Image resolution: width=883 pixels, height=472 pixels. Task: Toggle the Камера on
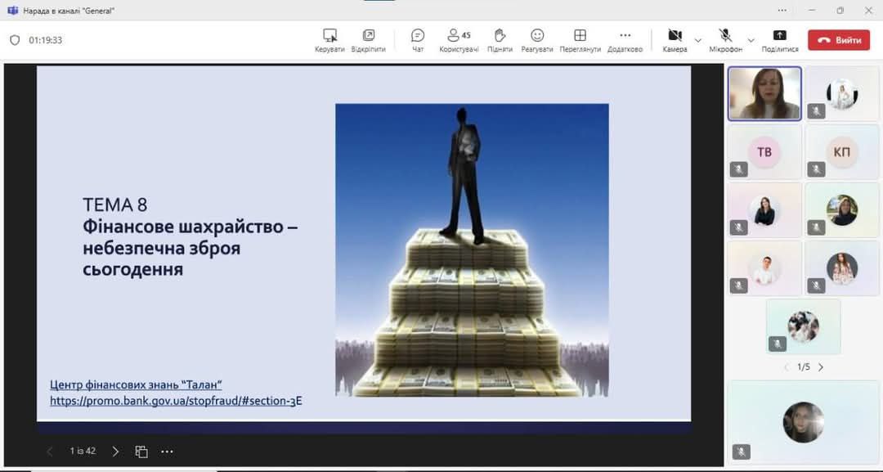tap(675, 41)
